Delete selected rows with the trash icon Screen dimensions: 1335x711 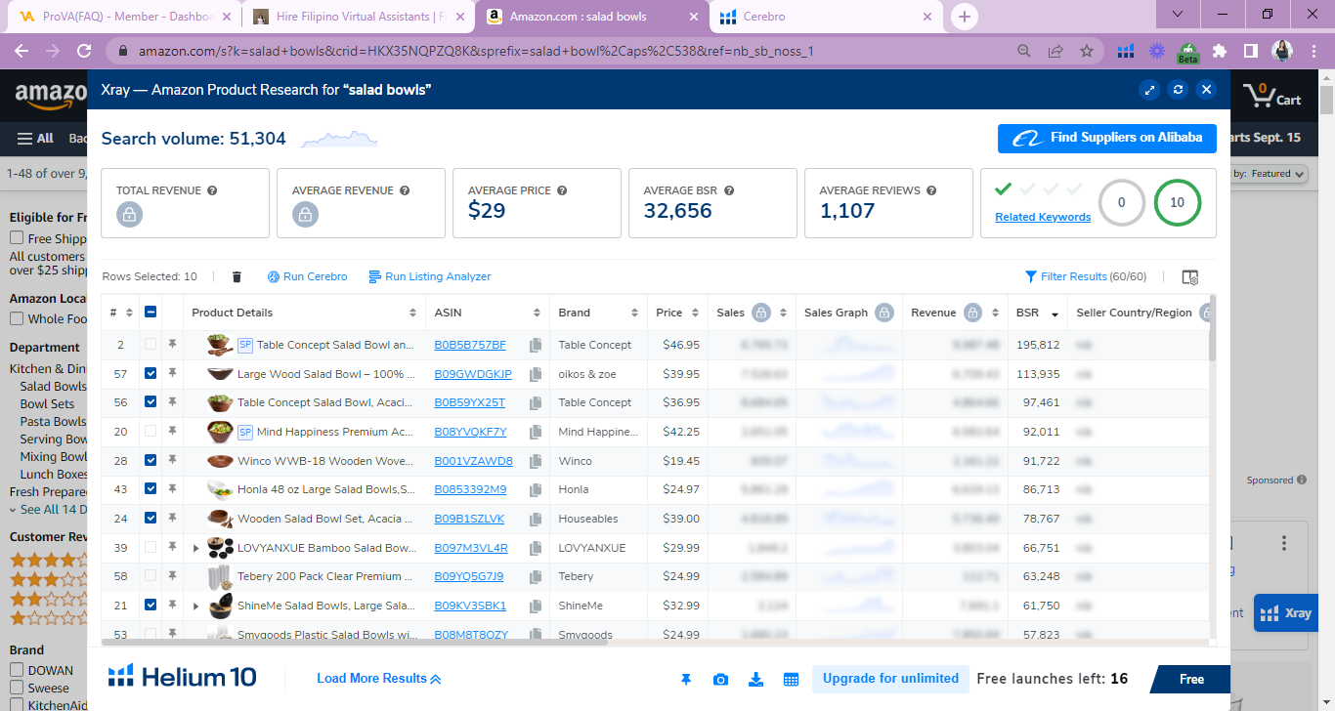pos(237,277)
